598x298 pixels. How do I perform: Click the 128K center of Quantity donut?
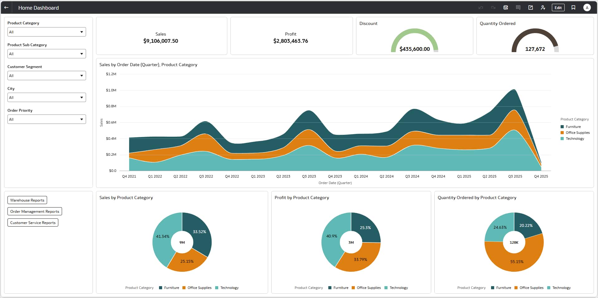click(514, 242)
